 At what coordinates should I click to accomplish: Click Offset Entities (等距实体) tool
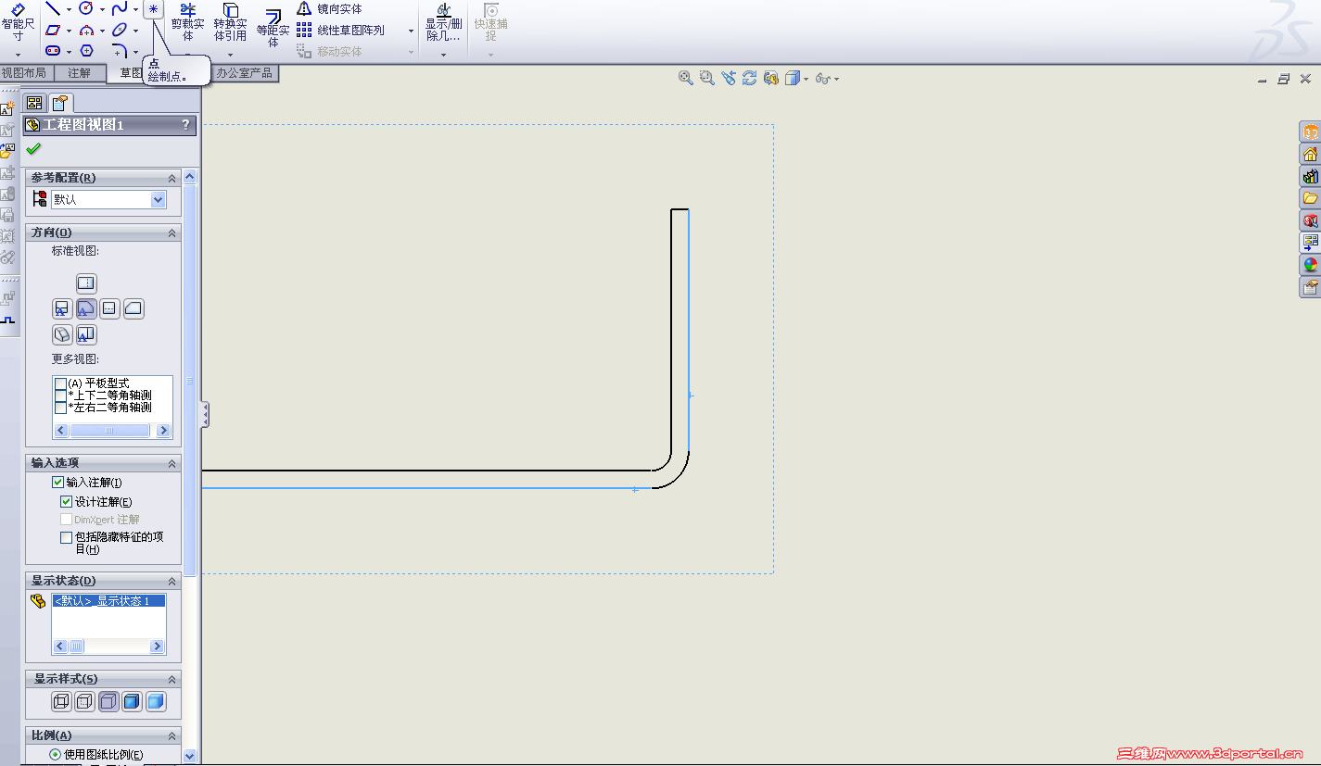pyautogui.click(x=273, y=29)
